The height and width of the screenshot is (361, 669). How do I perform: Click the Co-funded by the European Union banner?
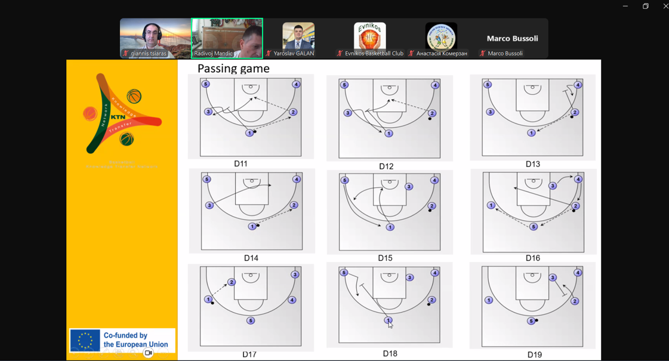tap(122, 340)
